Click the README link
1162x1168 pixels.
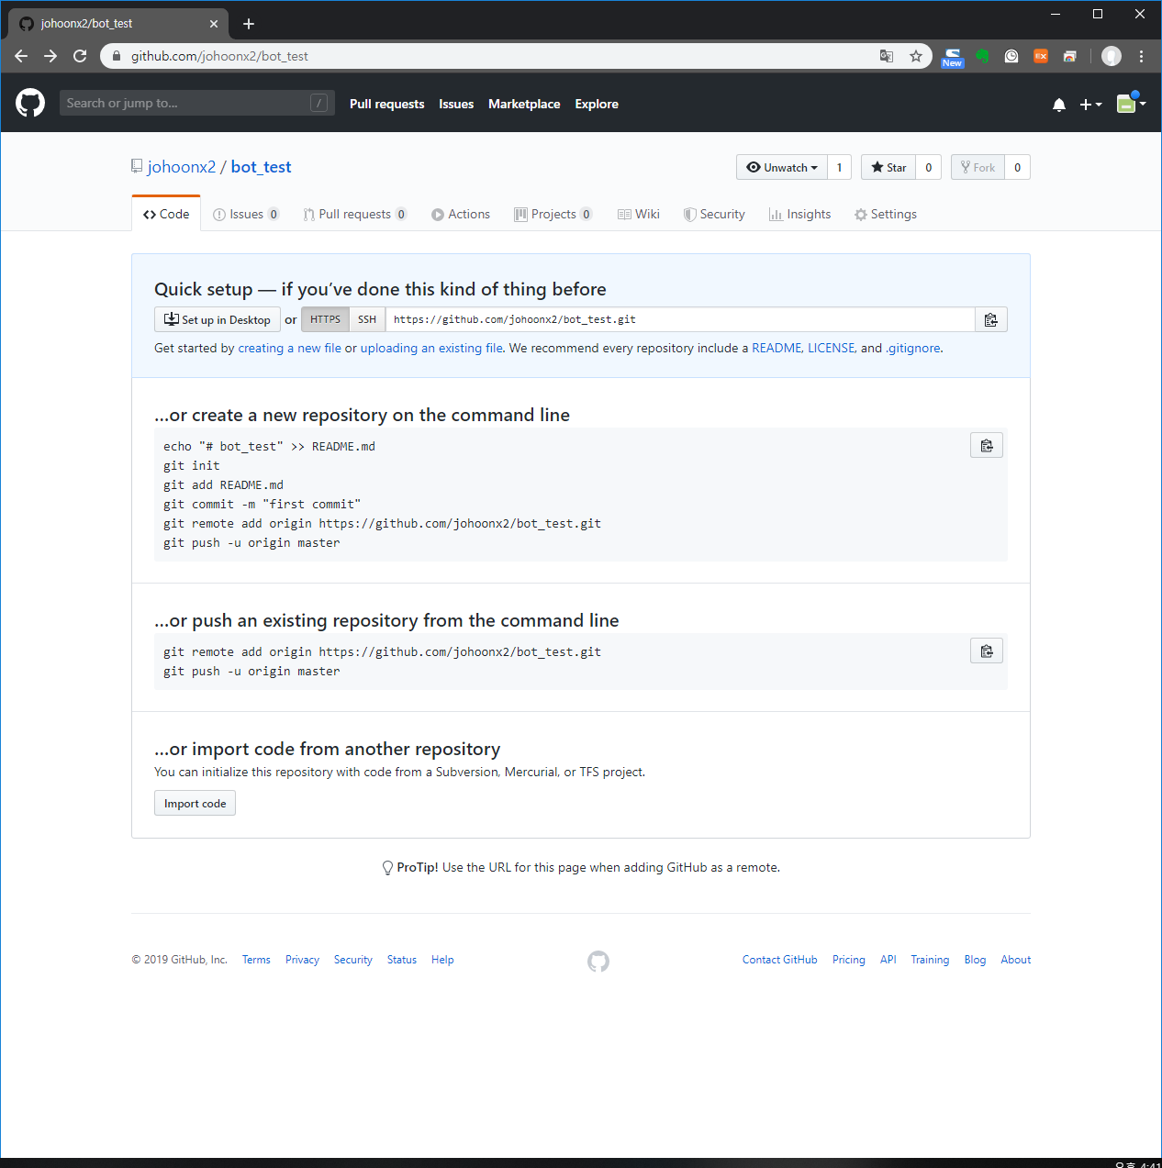click(x=777, y=348)
